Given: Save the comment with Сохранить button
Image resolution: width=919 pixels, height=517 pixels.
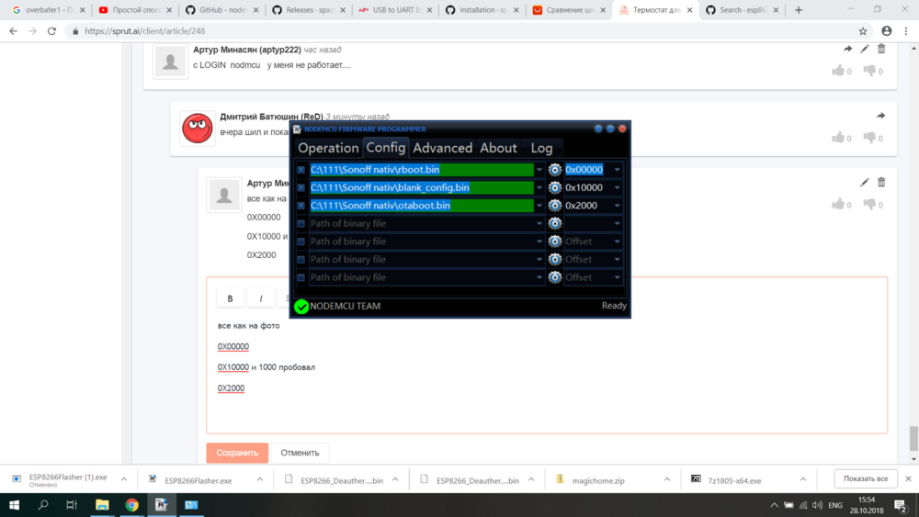Looking at the screenshot, I should [237, 453].
